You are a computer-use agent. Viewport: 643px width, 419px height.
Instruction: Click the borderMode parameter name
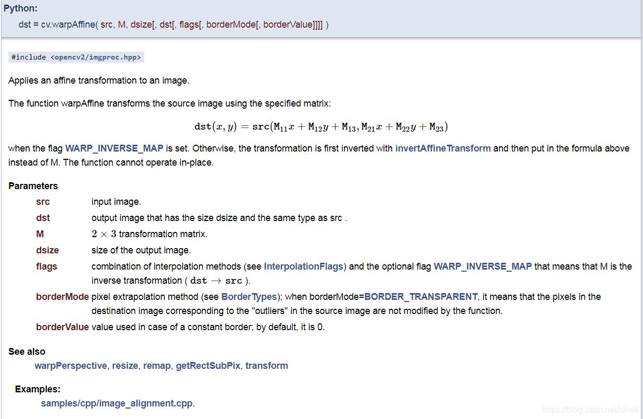tap(62, 297)
